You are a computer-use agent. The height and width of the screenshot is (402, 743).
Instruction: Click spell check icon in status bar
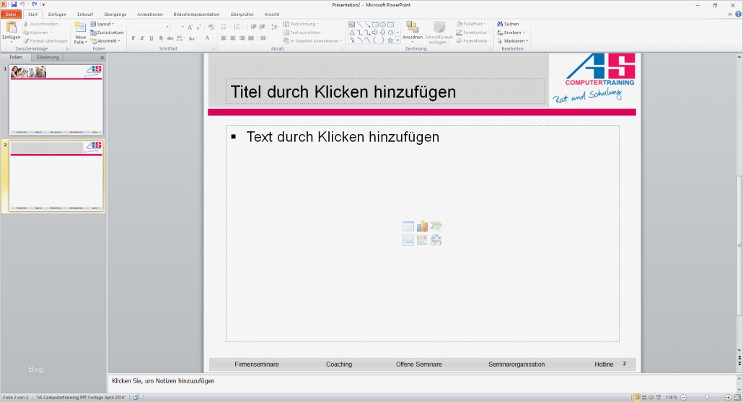point(136,397)
